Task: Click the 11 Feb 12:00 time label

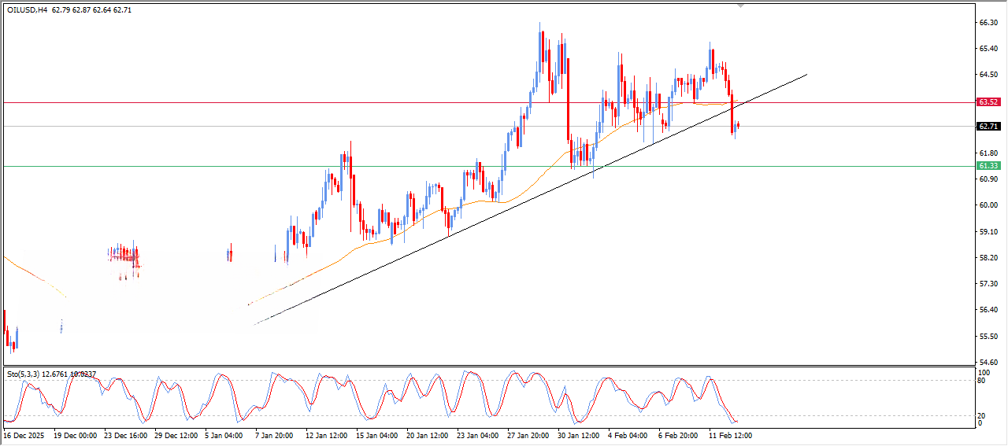Action: click(728, 434)
